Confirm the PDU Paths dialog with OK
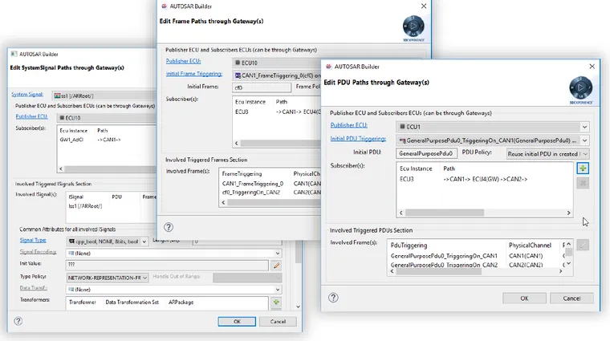 524,298
